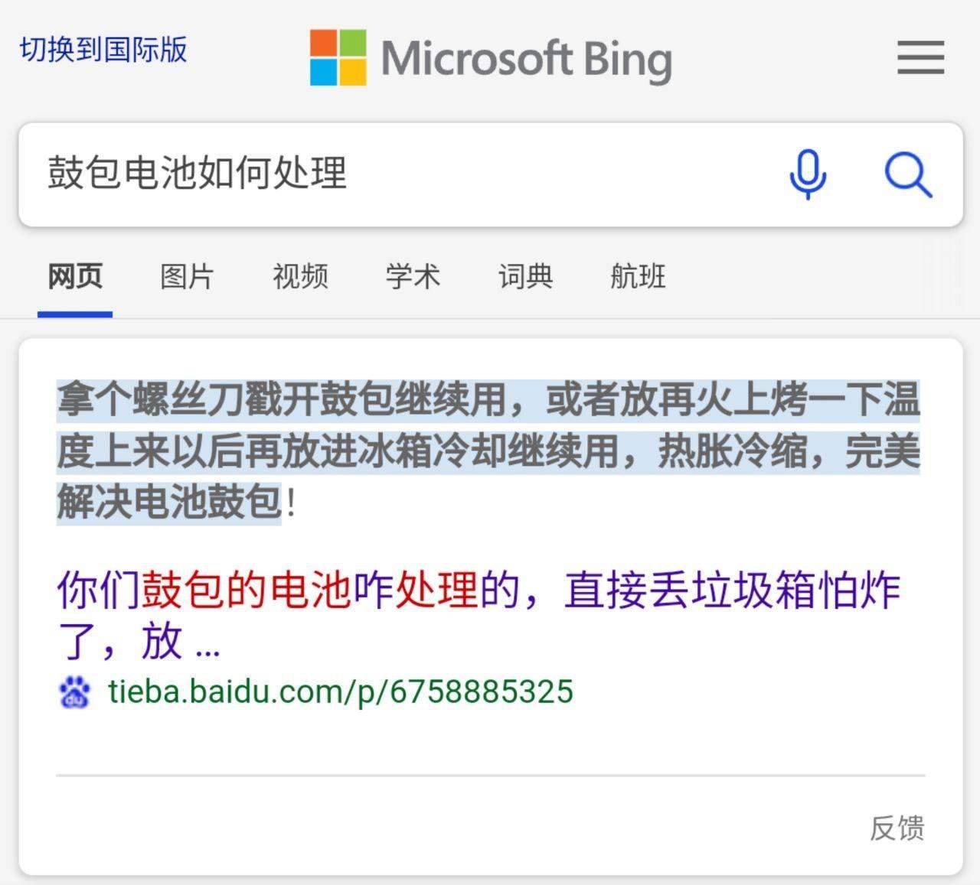This screenshot has width=980, height=885.
Task: Open the 视频 tab
Action: pyautogui.click(x=300, y=276)
